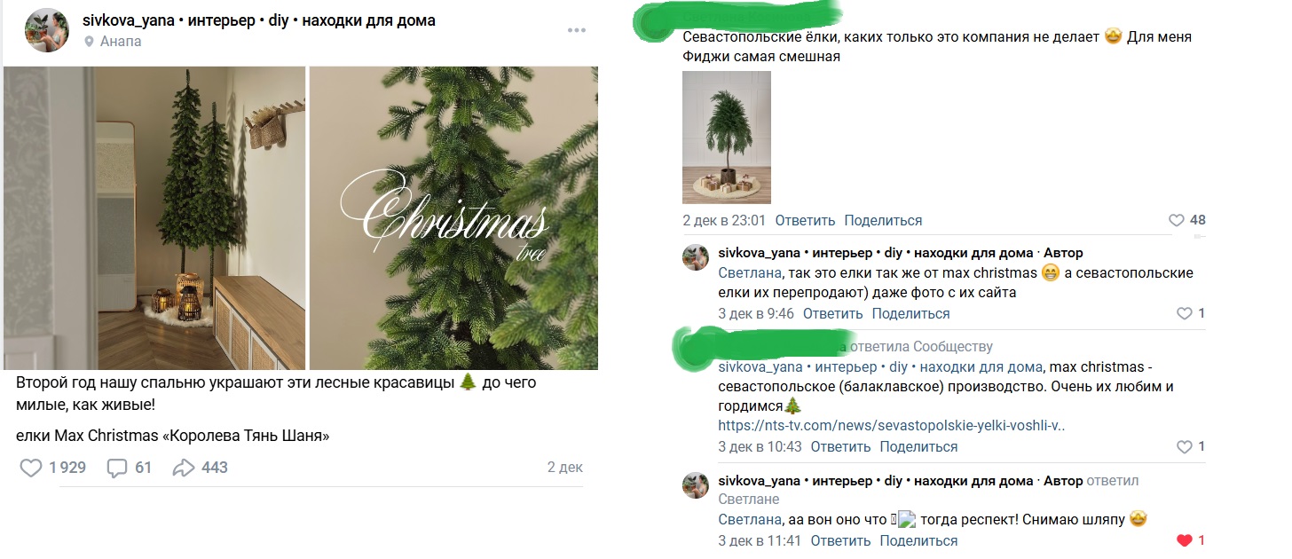The height and width of the screenshot is (559, 1292).
Task: Open the nts-tv.com news link
Action: tap(891, 426)
